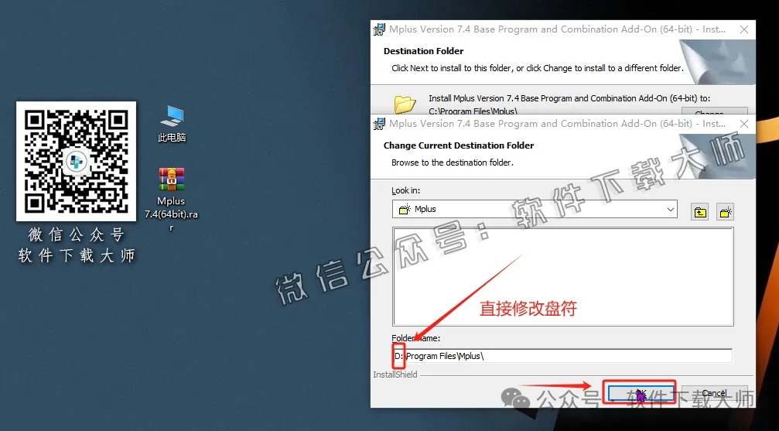This screenshot has width=779, height=431.
Task: Create a new folder icon
Action: pyautogui.click(x=726, y=212)
